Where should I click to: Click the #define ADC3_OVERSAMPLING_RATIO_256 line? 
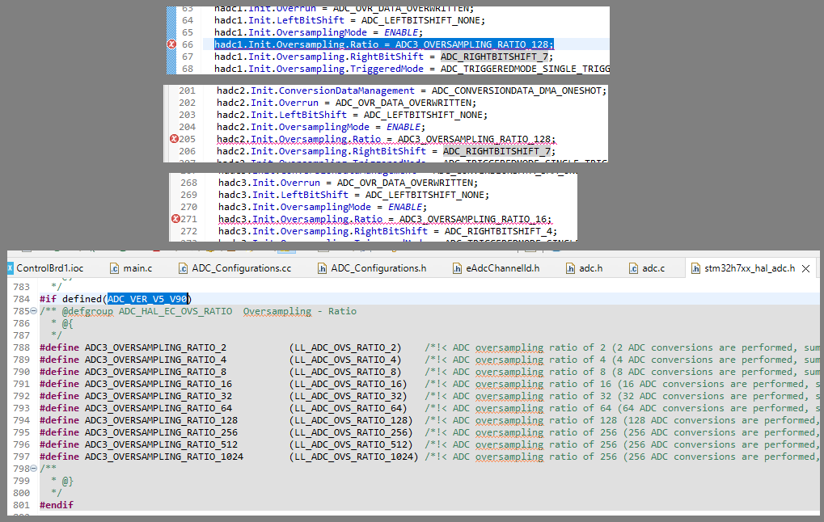[429, 431]
